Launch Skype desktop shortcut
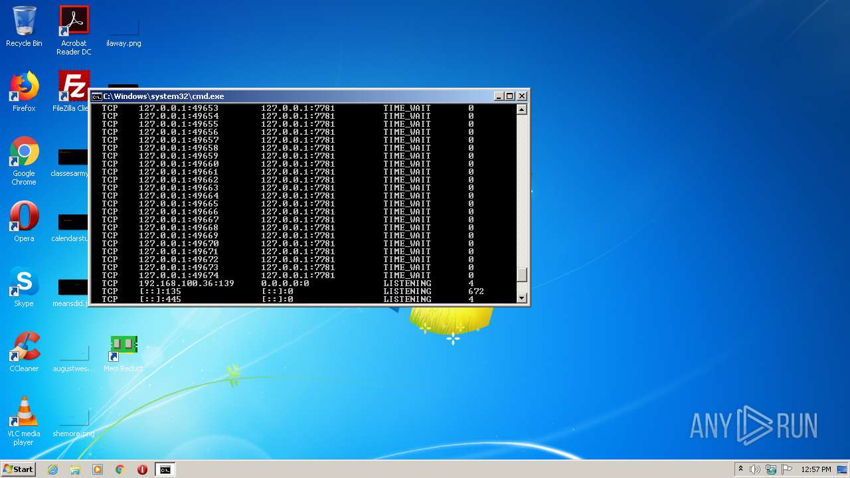The image size is (850, 478). coord(24,287)
